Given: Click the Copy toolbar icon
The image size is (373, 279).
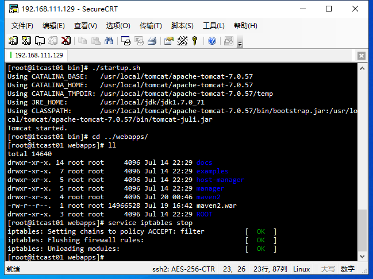Looking at the screenshot, I should point(83,41).
